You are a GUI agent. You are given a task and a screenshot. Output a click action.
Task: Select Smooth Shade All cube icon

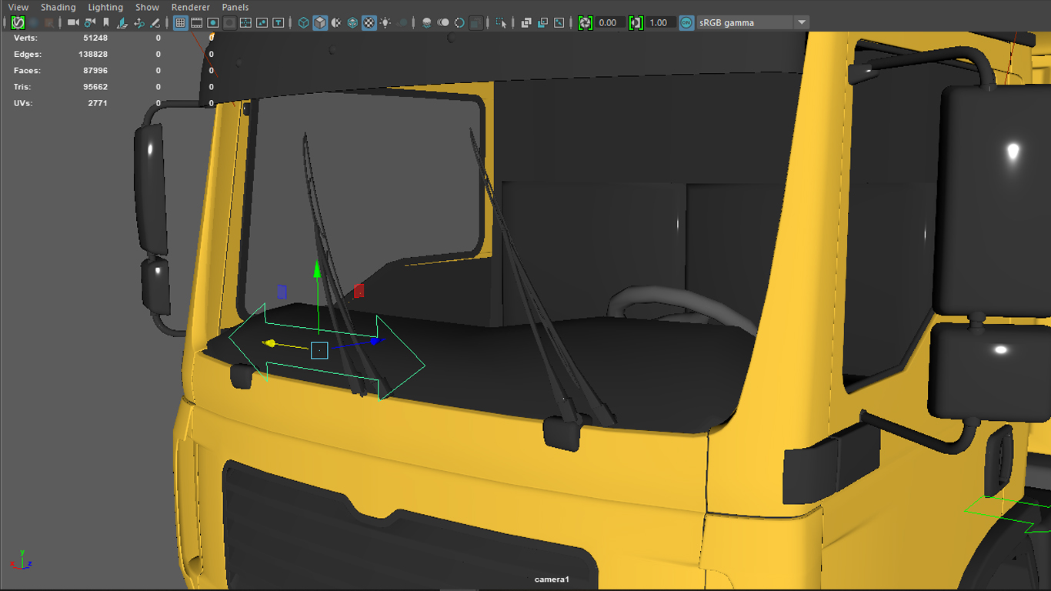[x=320, y=23]
